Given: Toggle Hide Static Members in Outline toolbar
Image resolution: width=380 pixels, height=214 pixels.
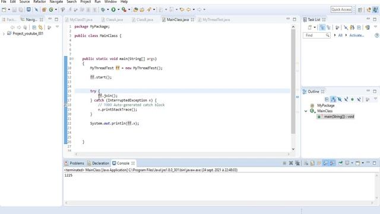Looking at the screenshot, I should click(346, 99).
